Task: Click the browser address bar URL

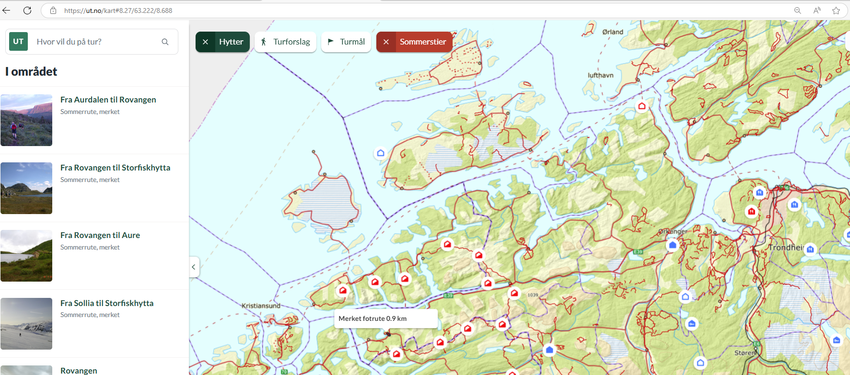Action: (x=118, y=11)
